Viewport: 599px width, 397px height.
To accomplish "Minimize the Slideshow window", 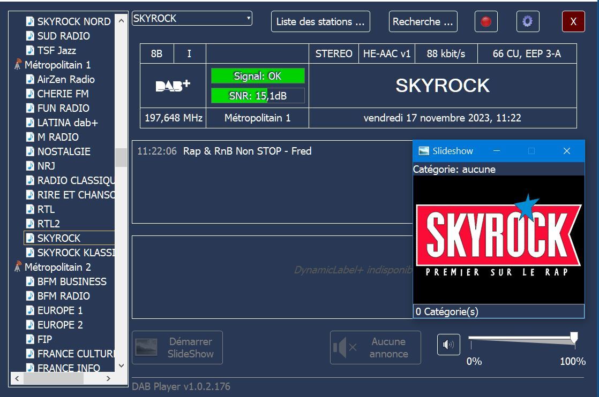I will point(497,151).
